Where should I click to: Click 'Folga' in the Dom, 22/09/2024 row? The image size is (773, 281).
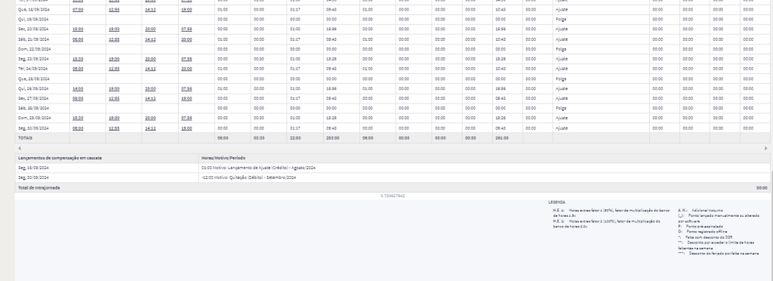[x=561, y=49]
